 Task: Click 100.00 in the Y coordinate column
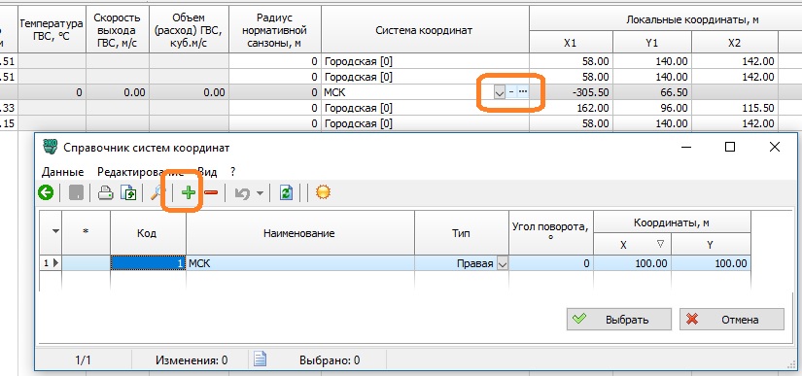[711, 263]
